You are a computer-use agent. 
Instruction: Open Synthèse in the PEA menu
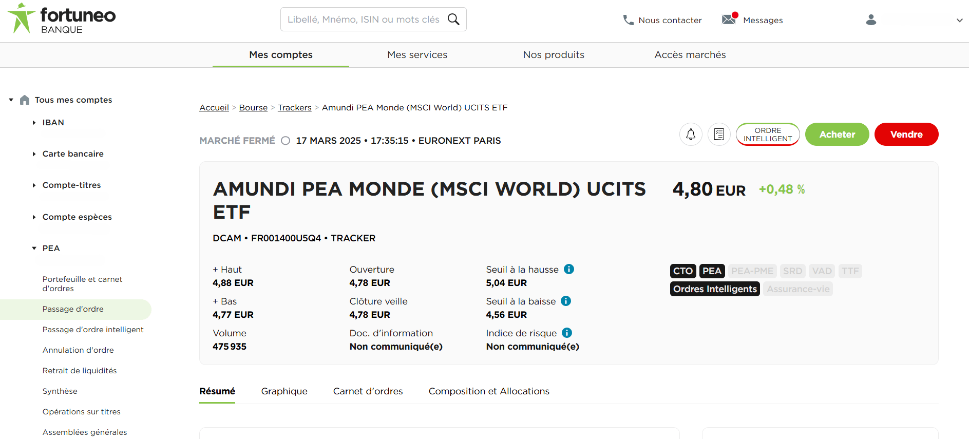click(x=60, y=391)
